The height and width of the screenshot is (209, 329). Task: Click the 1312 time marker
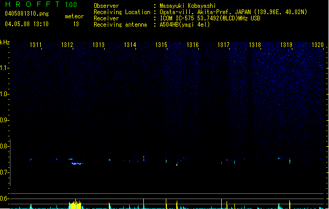coord(67,45)
